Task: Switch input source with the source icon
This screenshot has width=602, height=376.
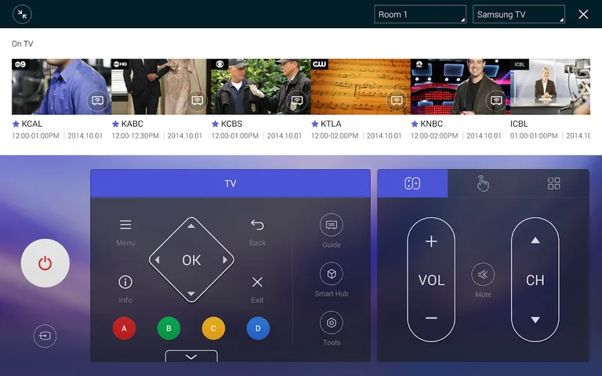Action: coord(45,336)
